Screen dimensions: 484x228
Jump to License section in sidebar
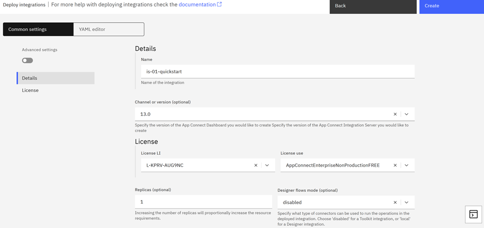[x=56, y=91]
